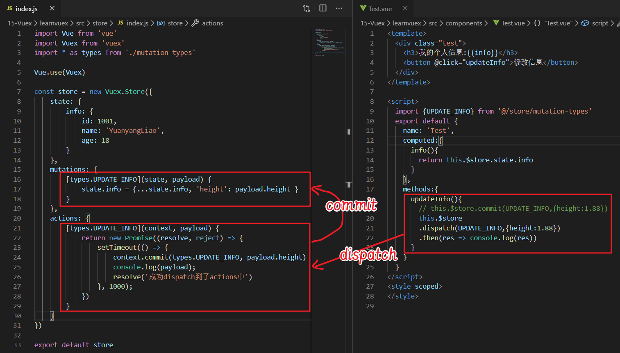Click the Open Changes compare icon
Screen dimensions: 620x353
tap(307, 9)
